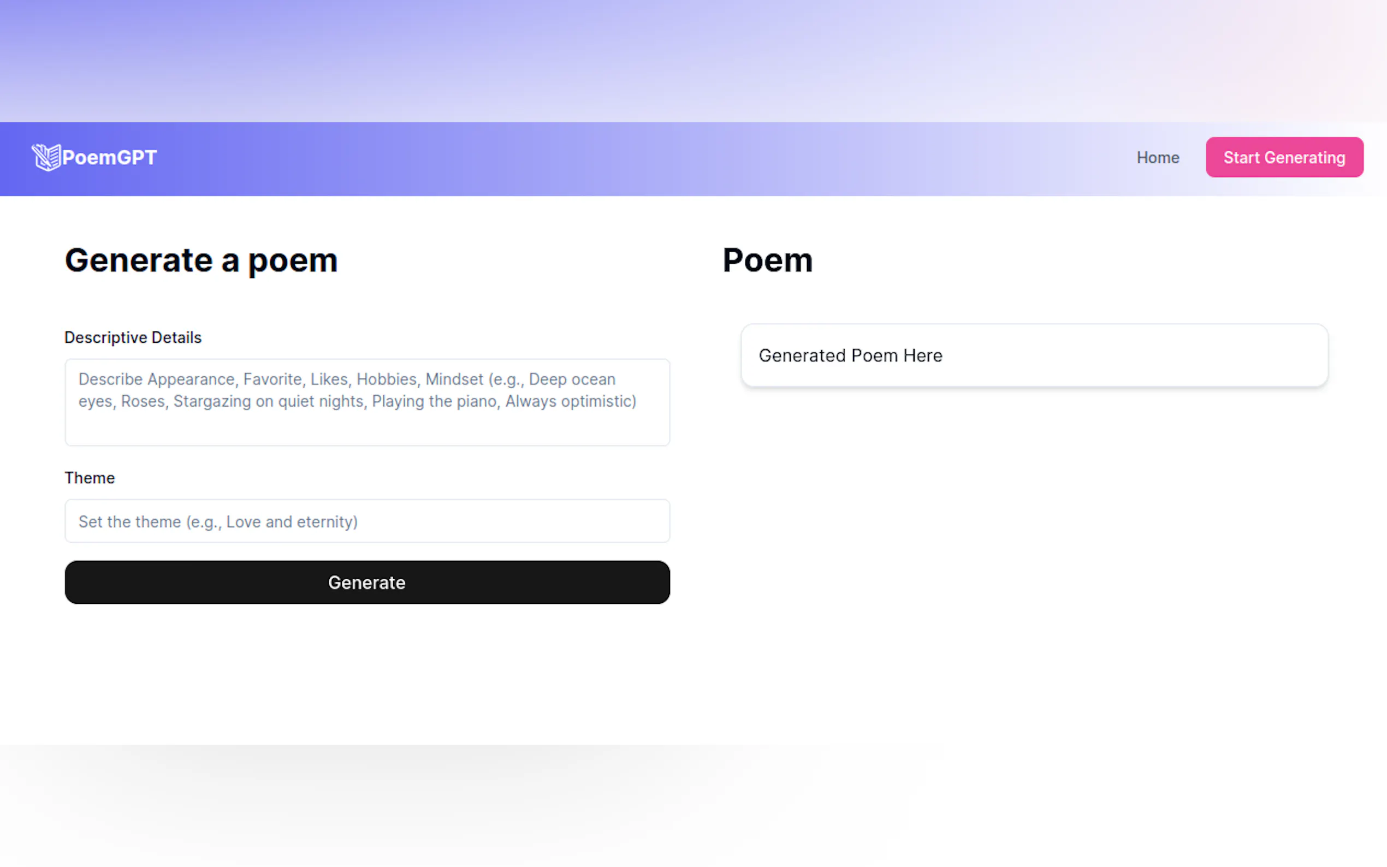Click the empty middle of the purple navigation bar
Viewport: 1387px width, 867px height.
pyautogui.click(x=631, y=159)
